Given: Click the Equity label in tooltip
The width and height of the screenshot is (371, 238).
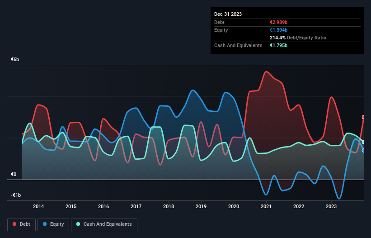Looking at the screenshot, I should 221,30.
